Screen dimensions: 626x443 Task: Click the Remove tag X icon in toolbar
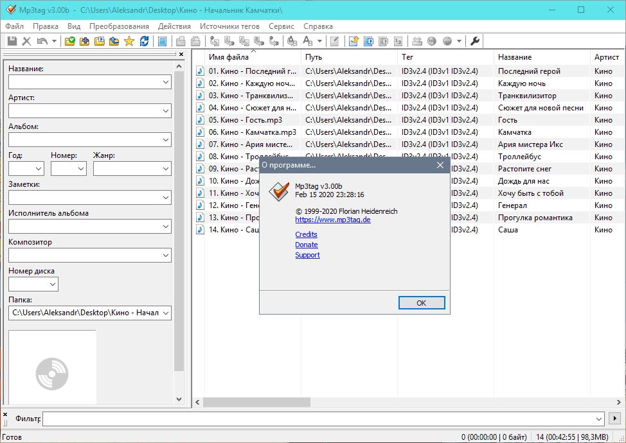point(27,41)
